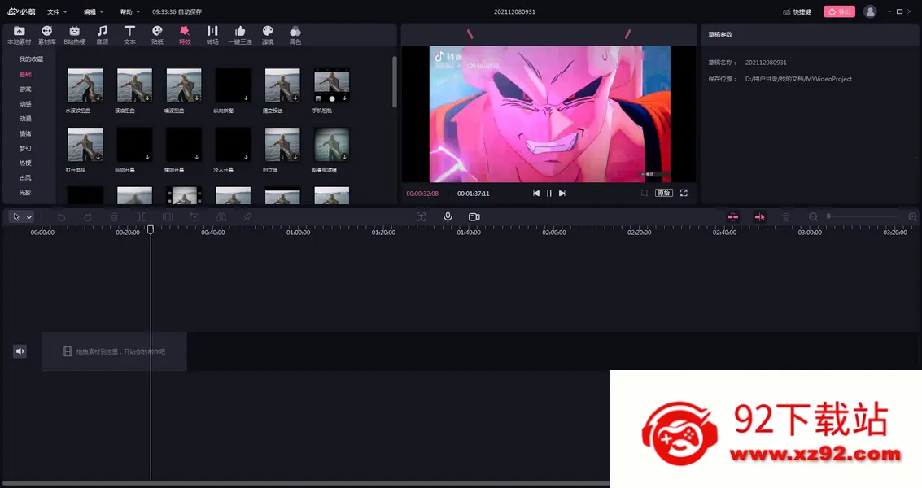
Task: Open the 编辑 menu dropdown
Action: click(94, 11)
